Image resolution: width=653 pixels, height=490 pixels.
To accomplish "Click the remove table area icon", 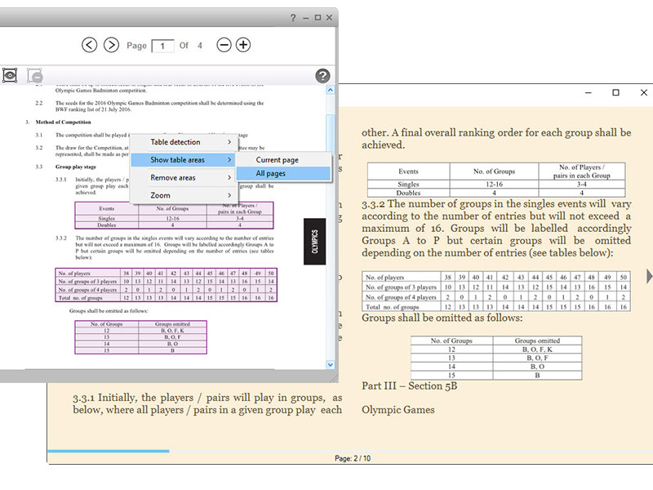I will click(35, 75).
